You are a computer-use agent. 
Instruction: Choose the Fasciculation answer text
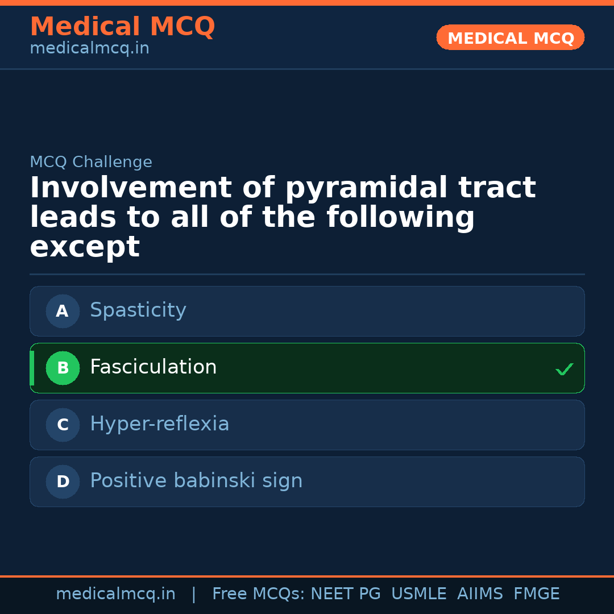click(x=153, y=367)
